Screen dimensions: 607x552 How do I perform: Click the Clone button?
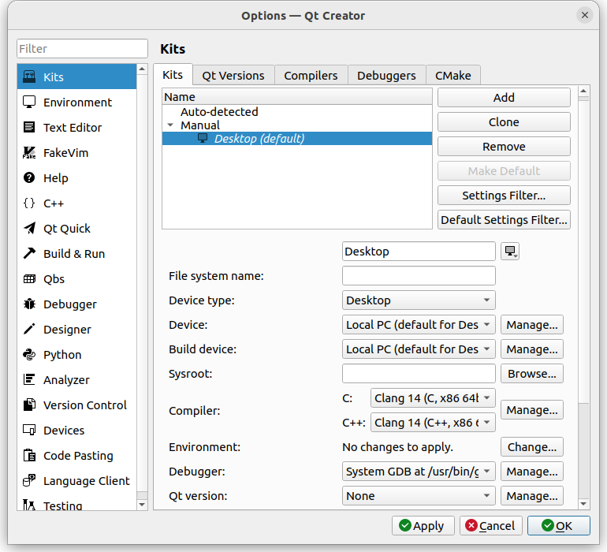coord(504,122)
